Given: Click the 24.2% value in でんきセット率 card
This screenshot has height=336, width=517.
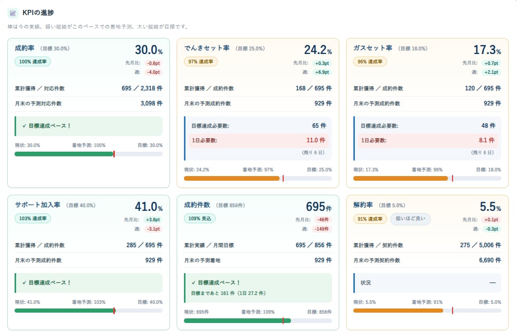Looking at the screenshot, I should click(318, 50).
